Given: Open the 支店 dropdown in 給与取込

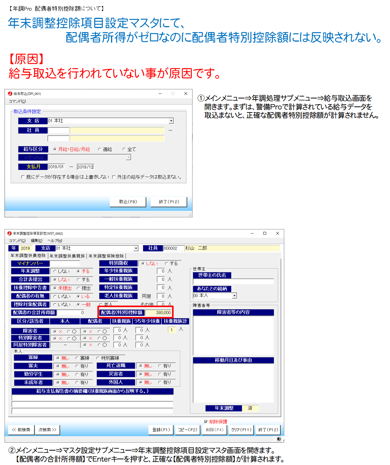Looking at the screenshot, I should click(171, 121).
